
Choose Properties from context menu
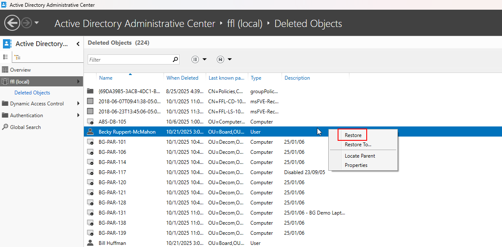pos(356,165)
